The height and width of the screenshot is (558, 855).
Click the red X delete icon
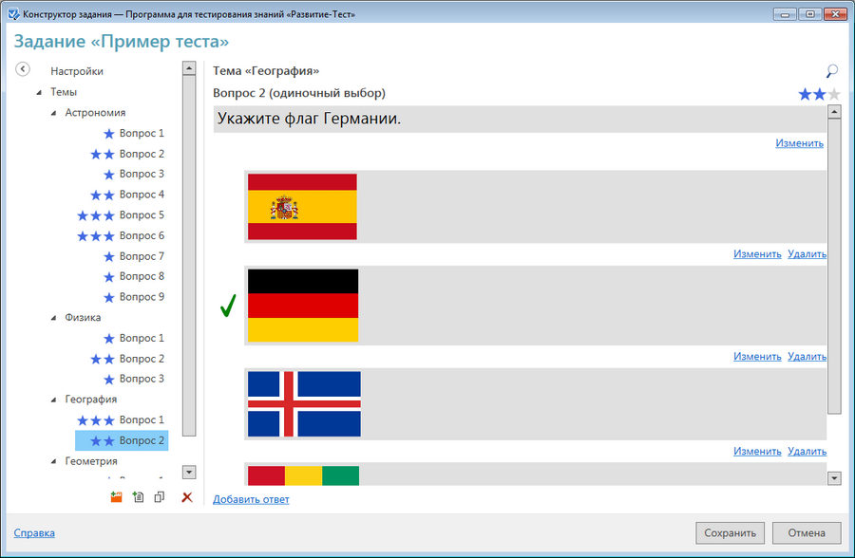pyautogui.click(x=187, y=497)
